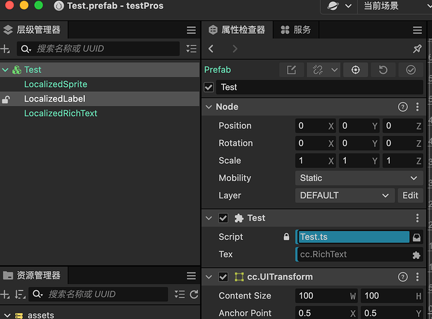Disable the Test script component checkbox
This screenshot has height=319, width=432.
coord(223,218)
